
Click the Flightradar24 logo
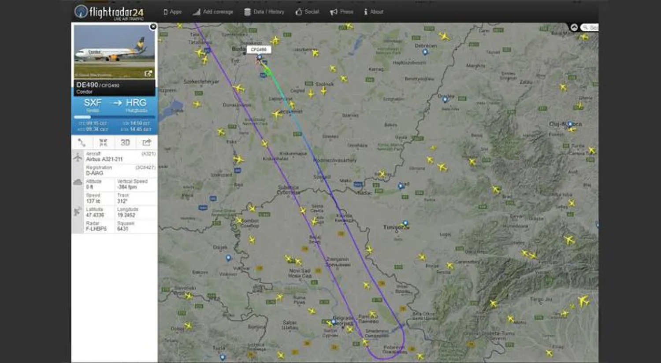[x=109, y=12]
